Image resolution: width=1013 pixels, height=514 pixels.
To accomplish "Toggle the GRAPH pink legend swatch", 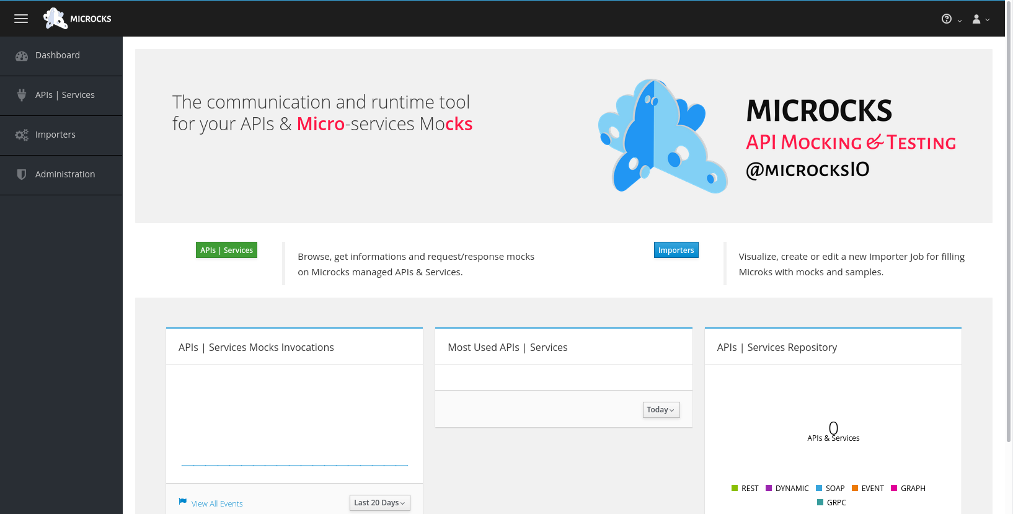I will [894, 488].
